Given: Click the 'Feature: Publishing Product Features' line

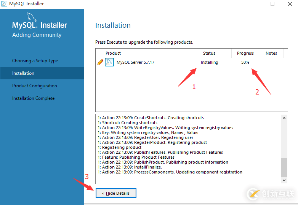Looking at the screenshot, I should (x=136, y=157).
